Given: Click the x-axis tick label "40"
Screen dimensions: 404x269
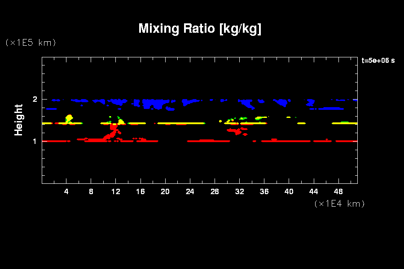Looking at the screenshot, I should coord(289,191).
